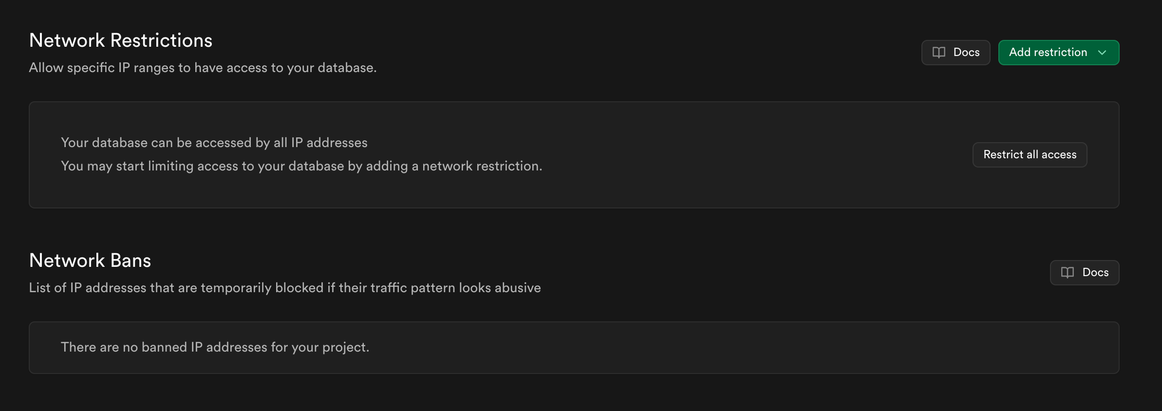1162x411 pixels.
Task: Click the Network Restrictions heading
Action: (x=121, y=40)
